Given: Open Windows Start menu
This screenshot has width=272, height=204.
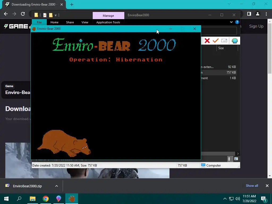Looking at the screenshot, I should click(6, 199).
